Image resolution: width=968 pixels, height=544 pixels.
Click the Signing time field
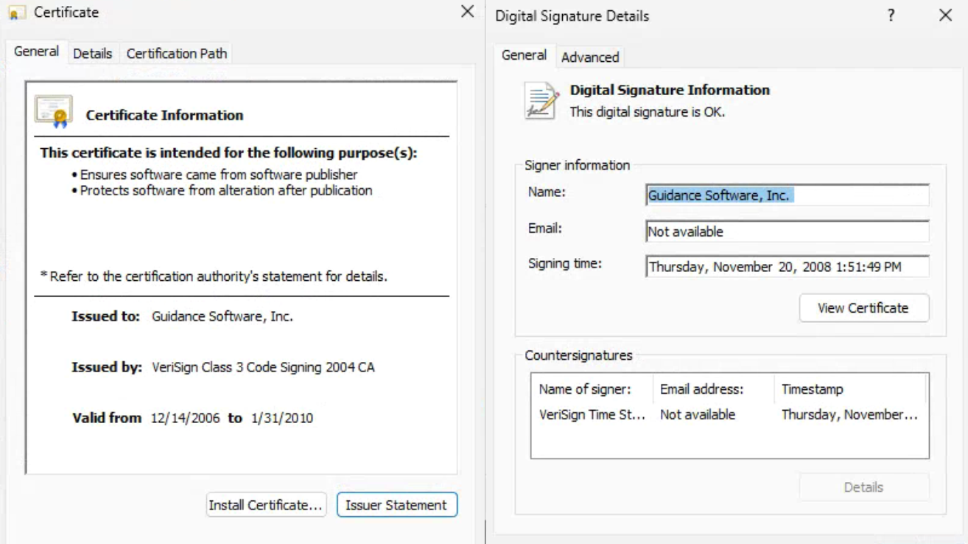tap(787, 267)
